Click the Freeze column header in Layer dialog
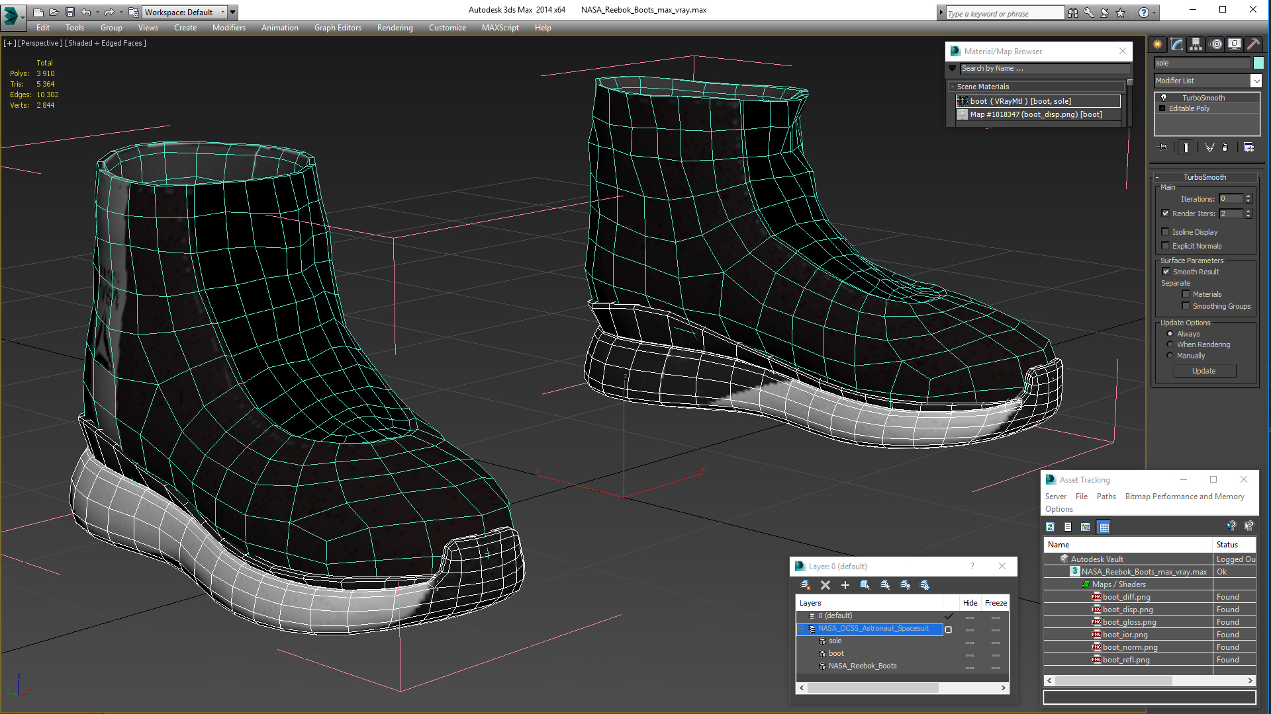This screenshot has width=1271, height=714. click(996, 603)
